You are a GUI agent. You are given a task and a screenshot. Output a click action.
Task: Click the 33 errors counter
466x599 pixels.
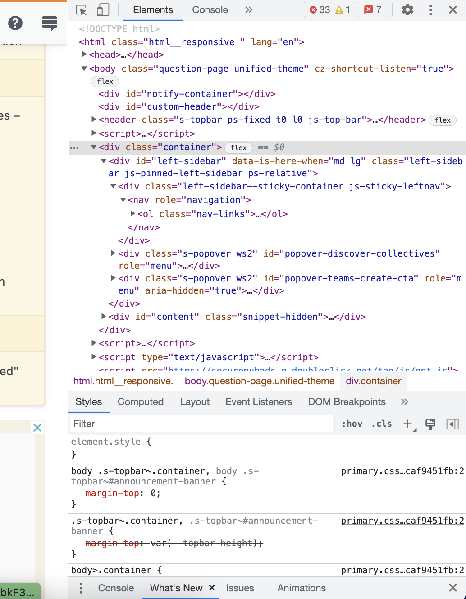coord(320,10)
